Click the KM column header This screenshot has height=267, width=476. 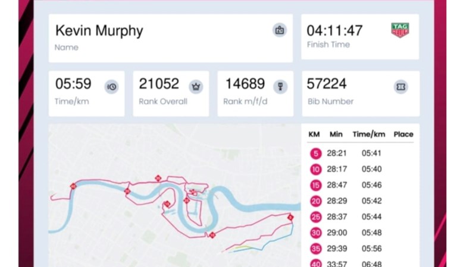coord(314,134)
